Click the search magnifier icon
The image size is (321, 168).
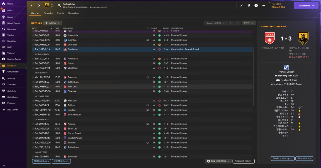click(x=59, y=5)
